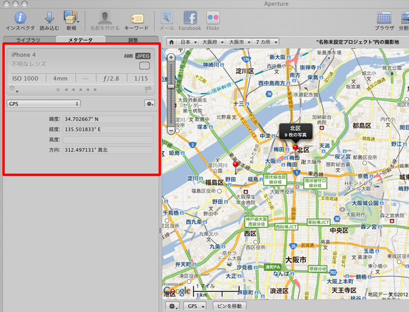Viewport: 409px width, 312px height.
Task: Click the f/2.8 aperture value
Action: [x=111, y=79]
